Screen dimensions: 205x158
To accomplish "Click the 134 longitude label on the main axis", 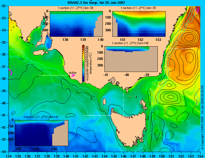I will tap(9, 156).
